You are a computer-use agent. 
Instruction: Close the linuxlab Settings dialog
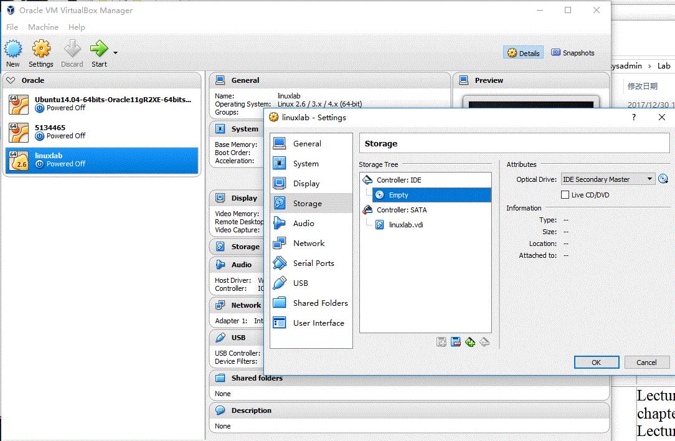(662, 117)
